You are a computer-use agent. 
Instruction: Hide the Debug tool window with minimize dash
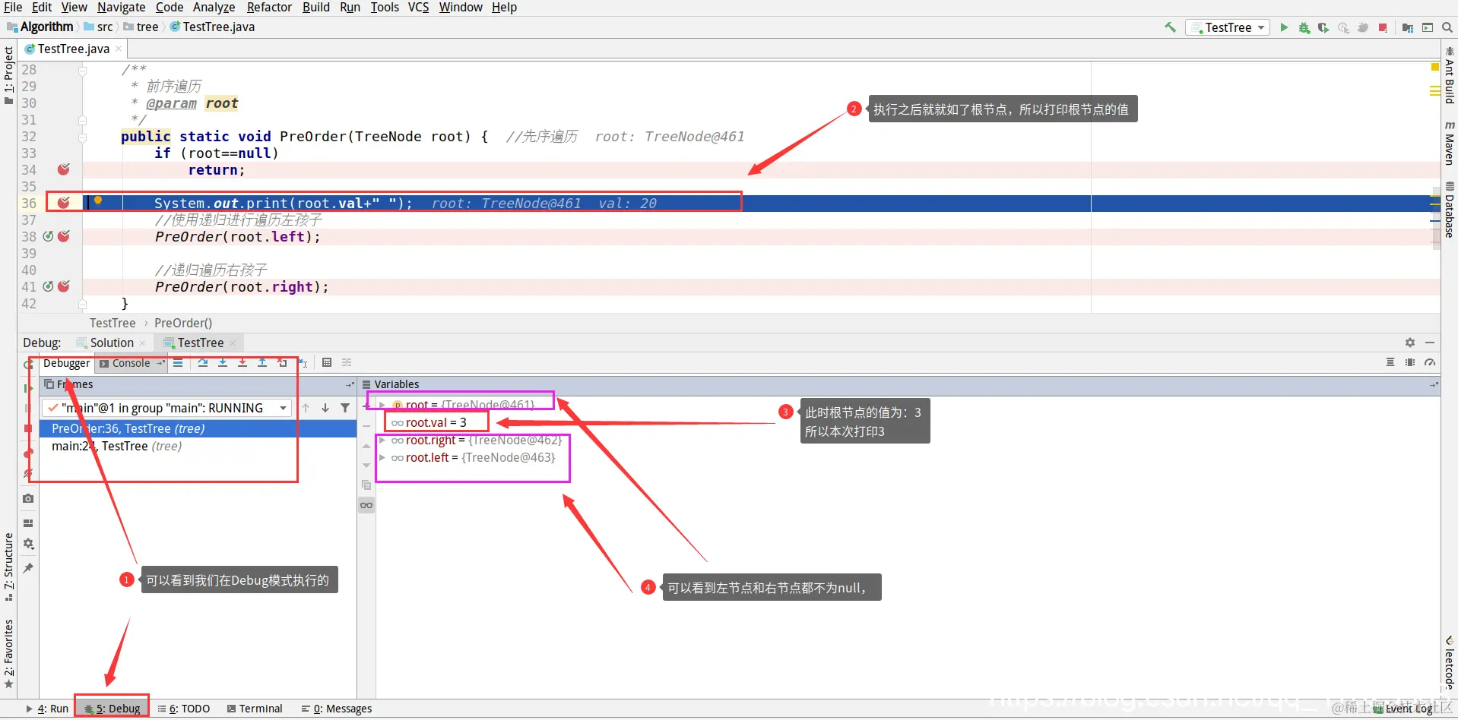(1430, 343)
